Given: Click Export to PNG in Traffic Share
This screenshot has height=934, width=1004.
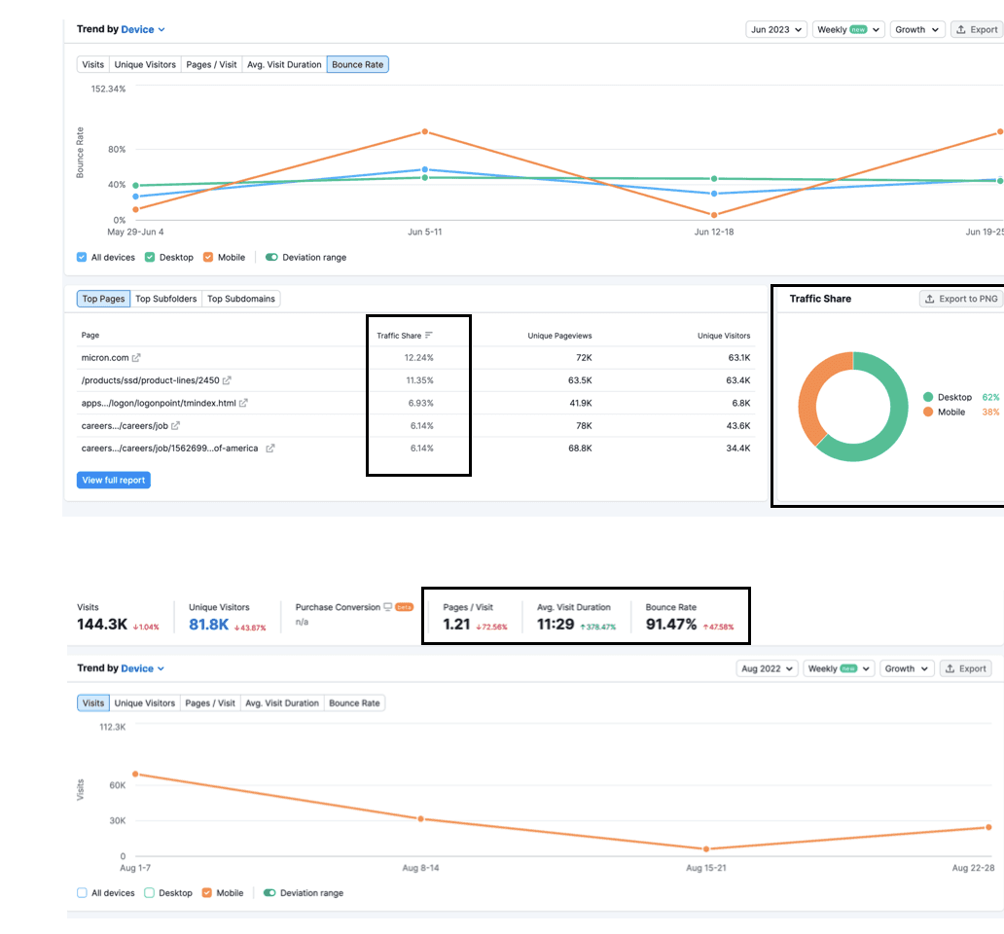Looking at the screenshot, I should 961,299.
